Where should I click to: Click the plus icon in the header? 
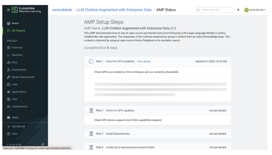point(238,10)
